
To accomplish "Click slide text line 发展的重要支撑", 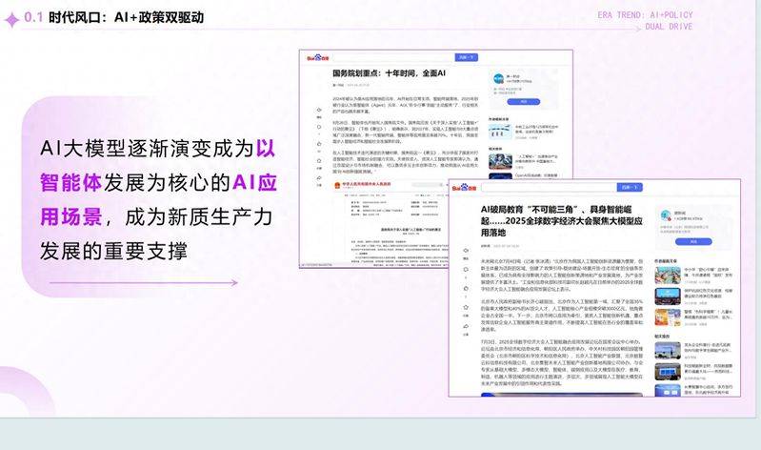I will (113, 252).
